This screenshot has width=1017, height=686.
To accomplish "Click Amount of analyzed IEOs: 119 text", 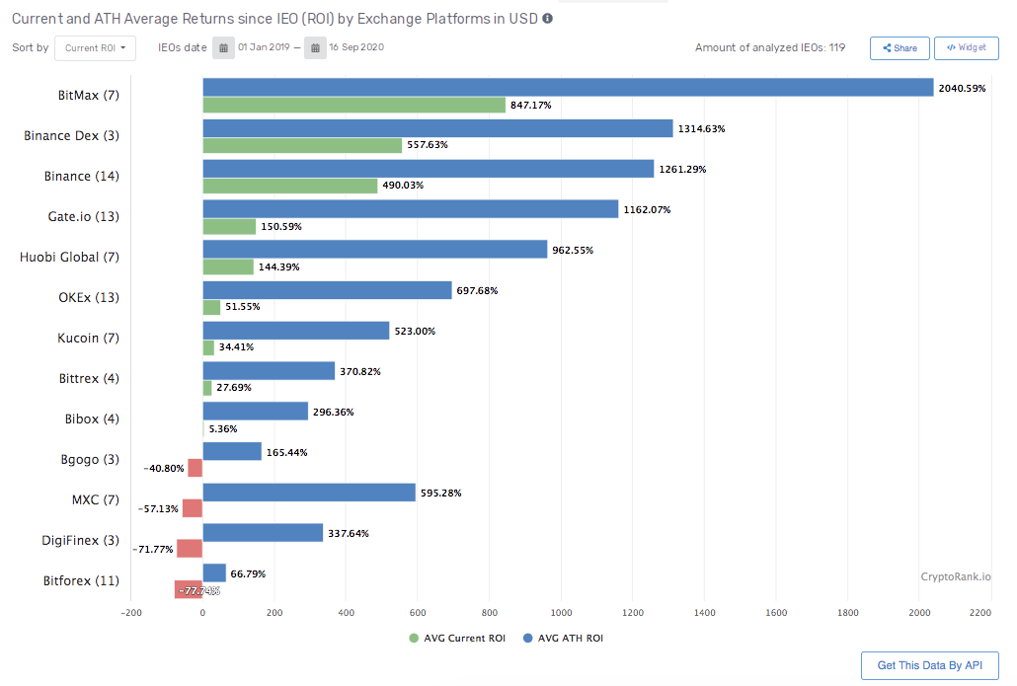I will click(x=770, y=47).
